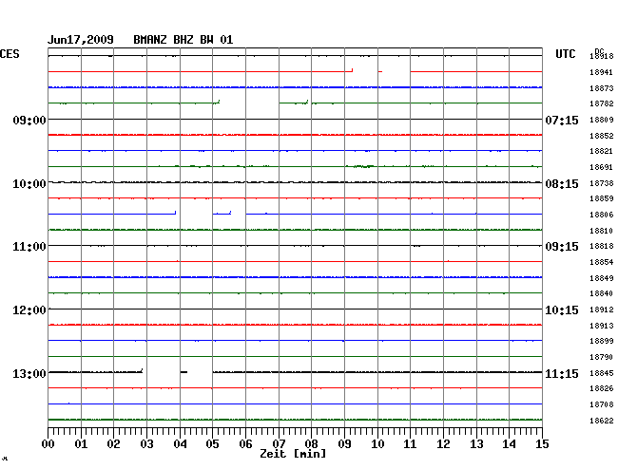618x469 pixels.
Task: Click the '11:00' local time label
Action: click(29, 247)
